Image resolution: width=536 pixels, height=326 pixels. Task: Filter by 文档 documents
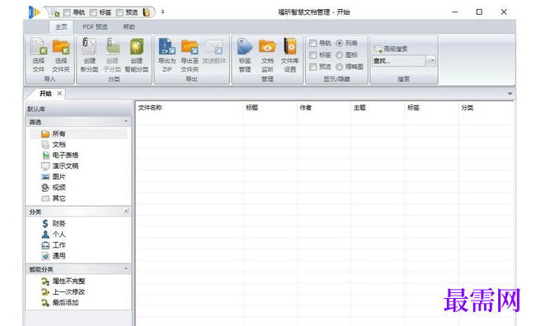[x=54, y=144]
